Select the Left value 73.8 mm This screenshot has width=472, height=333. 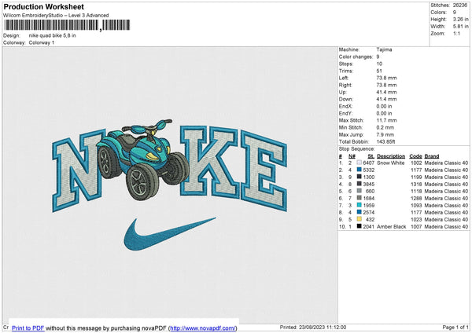pos(386,78)
